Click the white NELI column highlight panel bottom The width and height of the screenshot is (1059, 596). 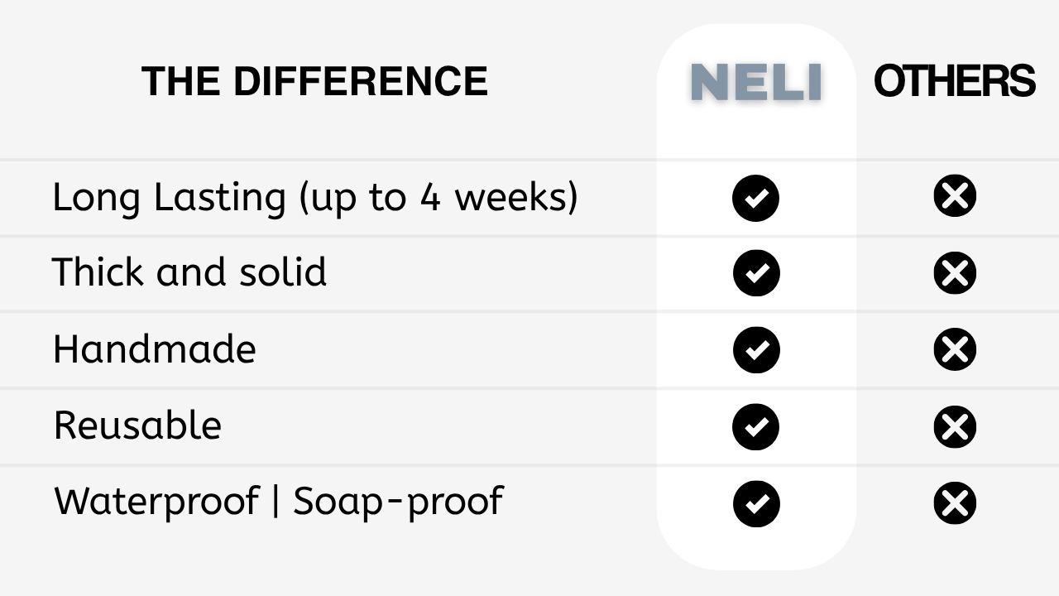coord(756,548)
